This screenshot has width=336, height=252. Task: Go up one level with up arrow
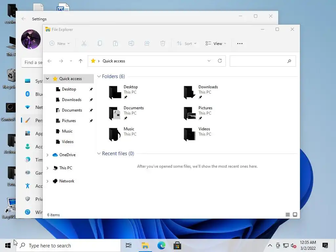[81, 61]
